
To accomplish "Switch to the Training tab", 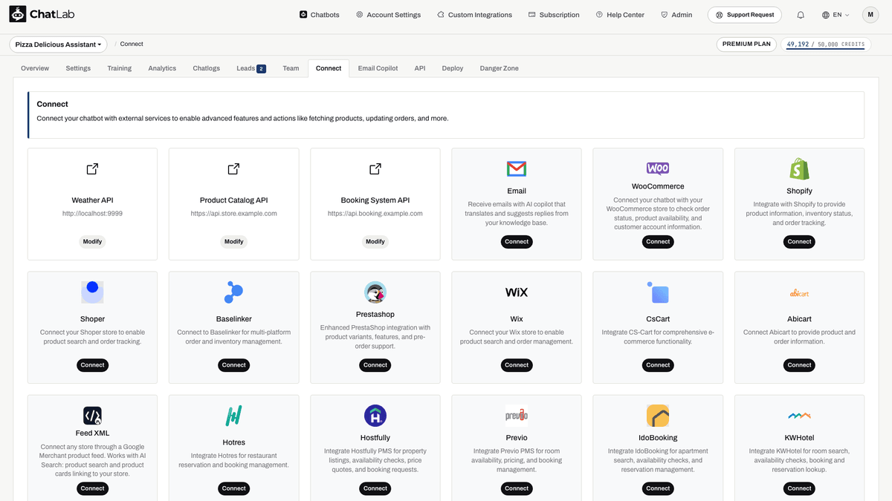I will tap(119, 68).
